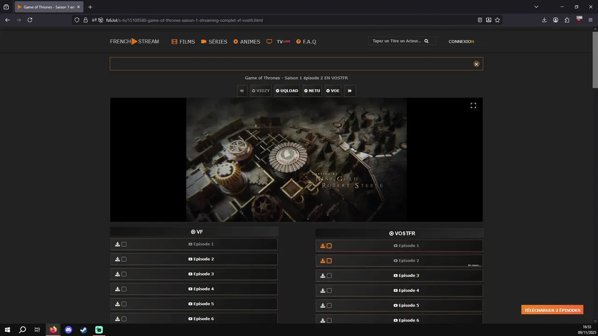Expand the list all tabs dropdown
The width and height of the screenshot is (598, 336).
coord(536,7)
